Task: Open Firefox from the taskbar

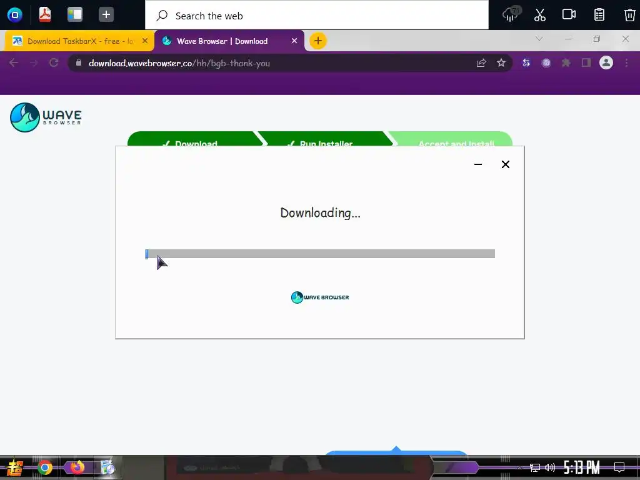Action: coord(77,467)
